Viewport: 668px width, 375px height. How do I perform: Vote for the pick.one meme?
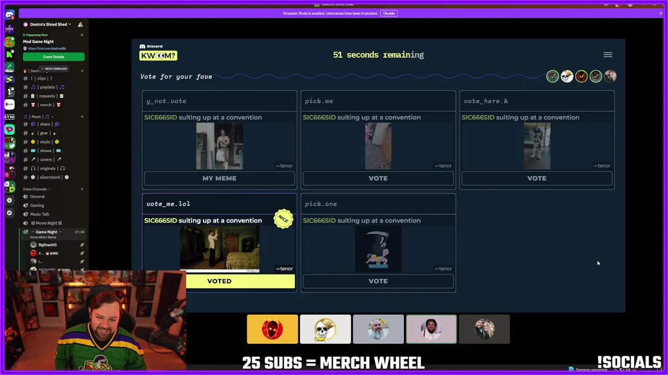378,281
